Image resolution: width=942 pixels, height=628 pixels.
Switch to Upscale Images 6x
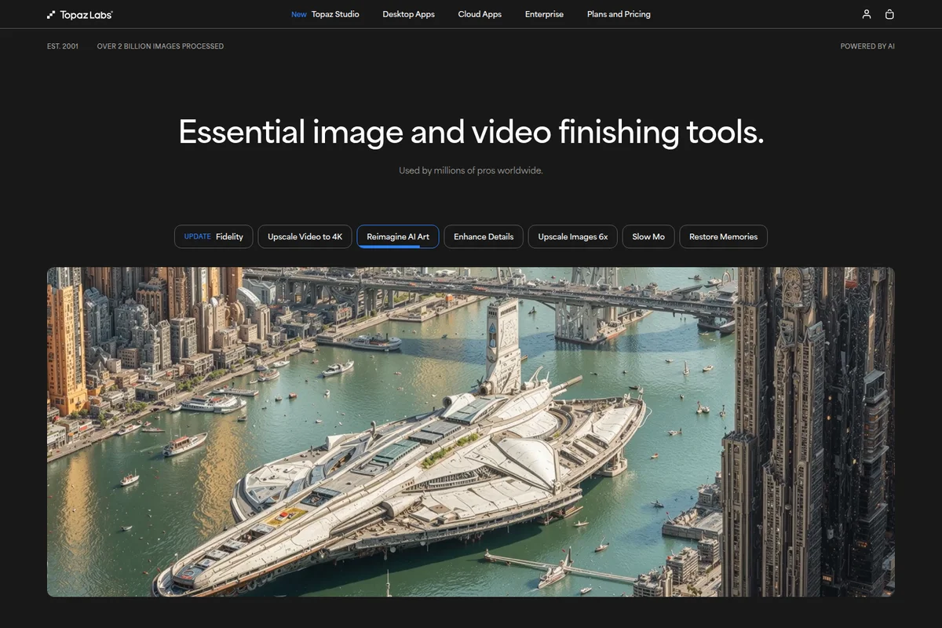click(572, 236)
